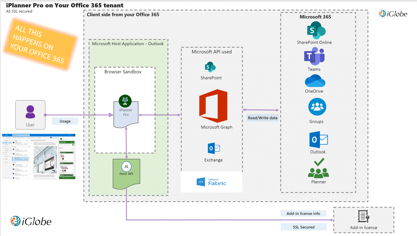
Task: Open the Outlook icon in Microsoft 365 panel
Action: pos(318,140)
